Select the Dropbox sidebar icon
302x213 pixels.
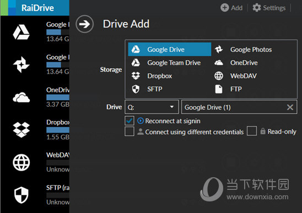[x=21, y=130]
